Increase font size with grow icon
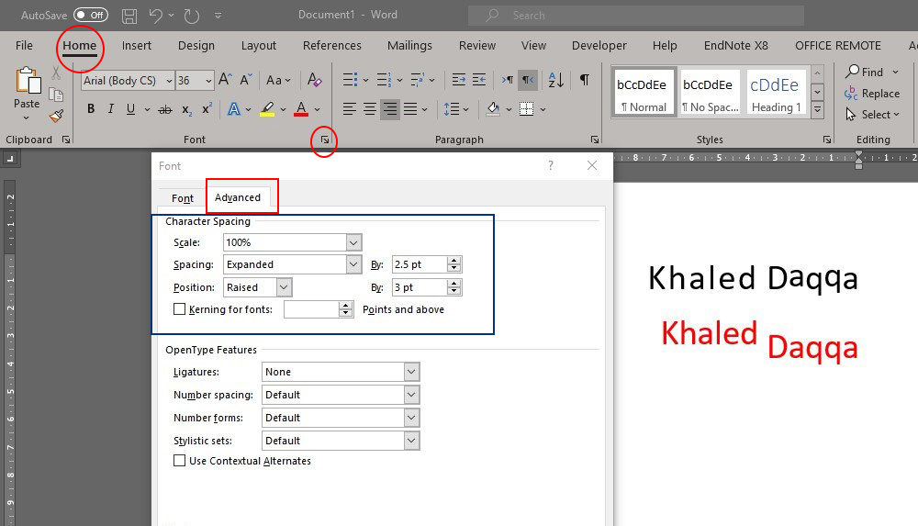918x526 pixels. click(x=226, y=80)
